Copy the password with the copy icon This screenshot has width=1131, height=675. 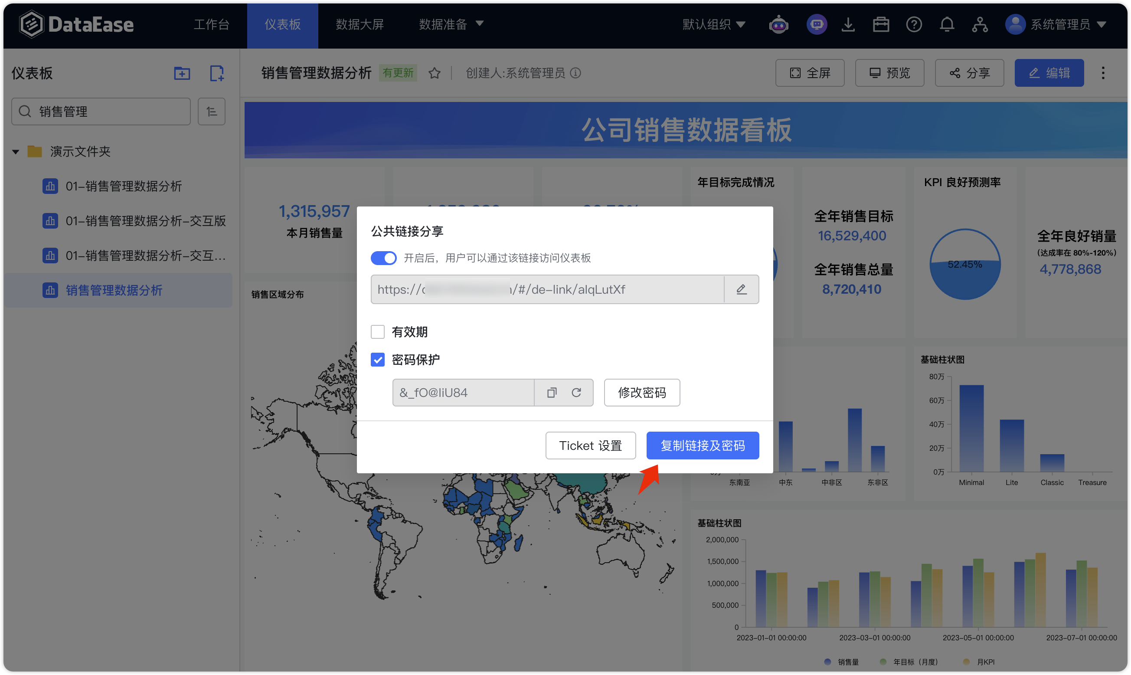[552, 393]
